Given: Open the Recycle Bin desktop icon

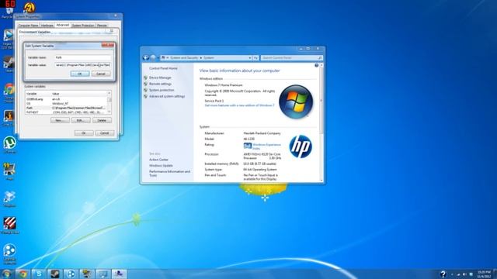Looking at the screenshot, I should [x=9, y=10].
